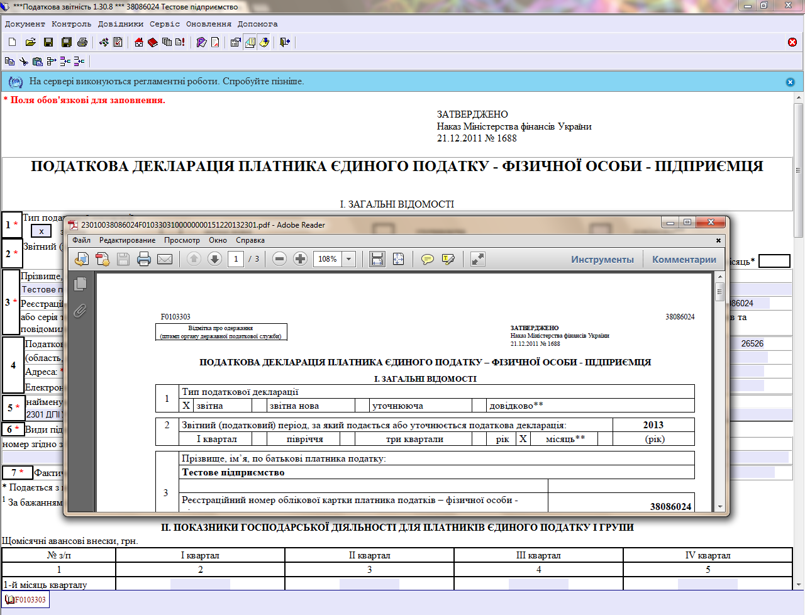Send PDF by email envelope icon in Adobe Reader
The image size is (805, 615).
click(x=165, y=259)
